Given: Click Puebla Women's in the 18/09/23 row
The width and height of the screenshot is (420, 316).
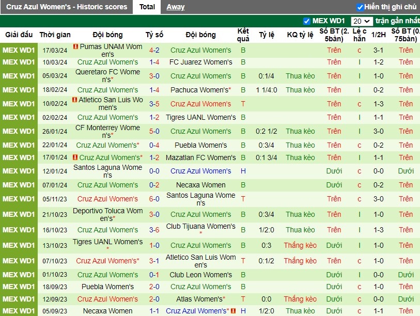Looking at the screenshot, I should (107, 287).
